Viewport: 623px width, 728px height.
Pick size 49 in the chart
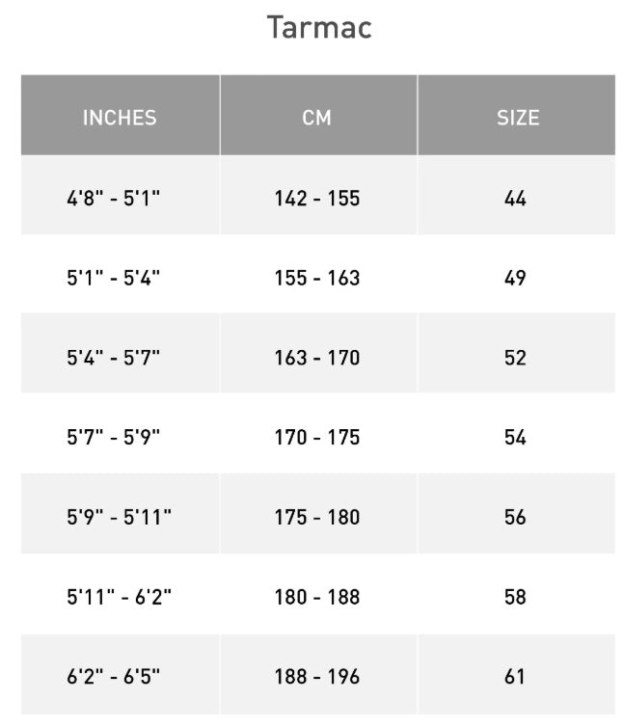pyautogui.click(x=515, y=279)
